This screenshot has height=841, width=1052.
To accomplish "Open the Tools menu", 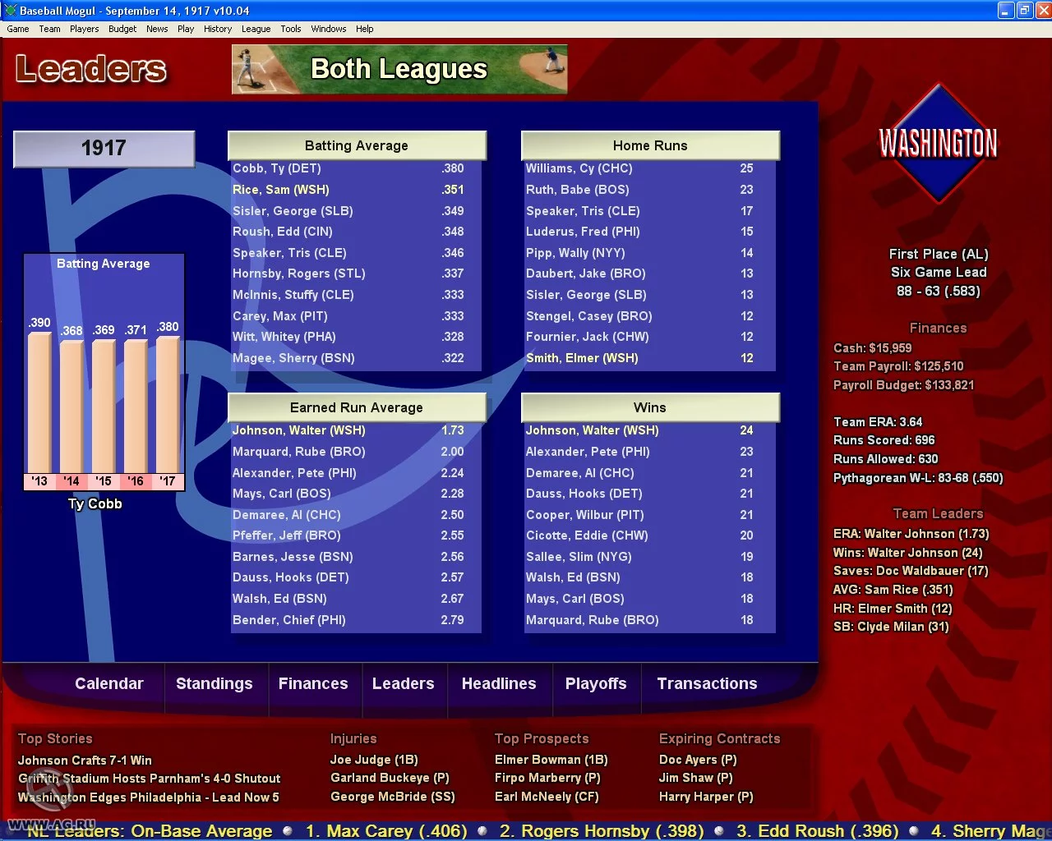I will (x=291, y=29).
